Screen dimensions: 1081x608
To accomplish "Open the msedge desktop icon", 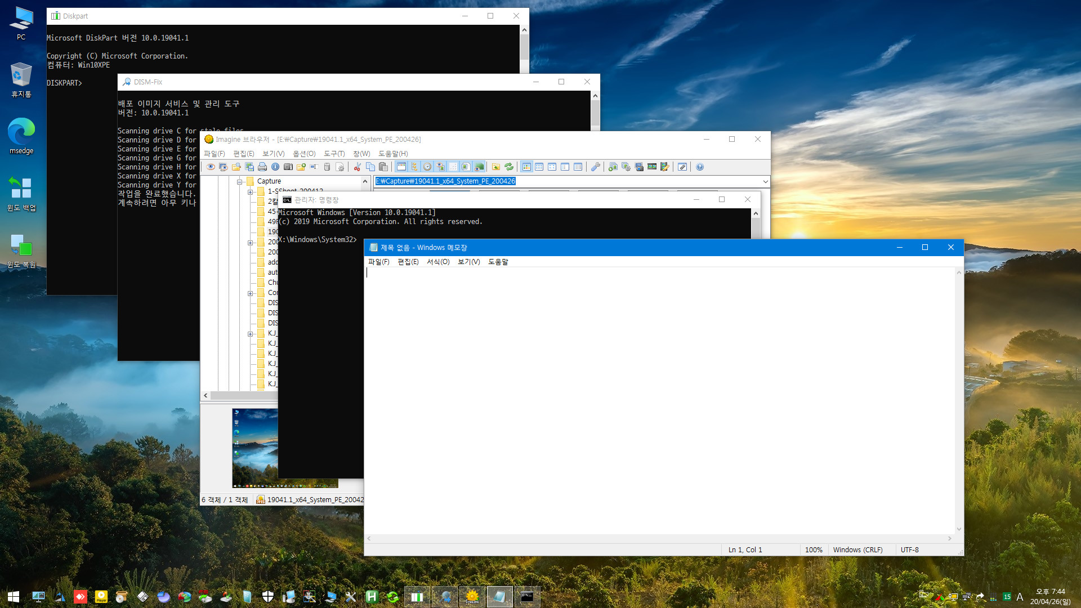I will point(21,136).
